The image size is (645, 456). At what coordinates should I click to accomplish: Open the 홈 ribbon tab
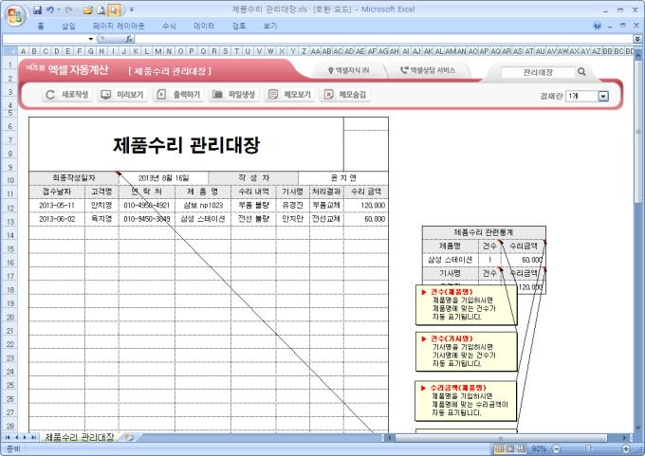[41, 26]
